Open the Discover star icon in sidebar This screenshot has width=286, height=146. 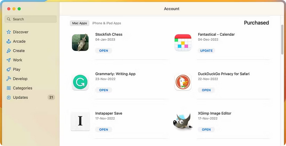[9, 32]
